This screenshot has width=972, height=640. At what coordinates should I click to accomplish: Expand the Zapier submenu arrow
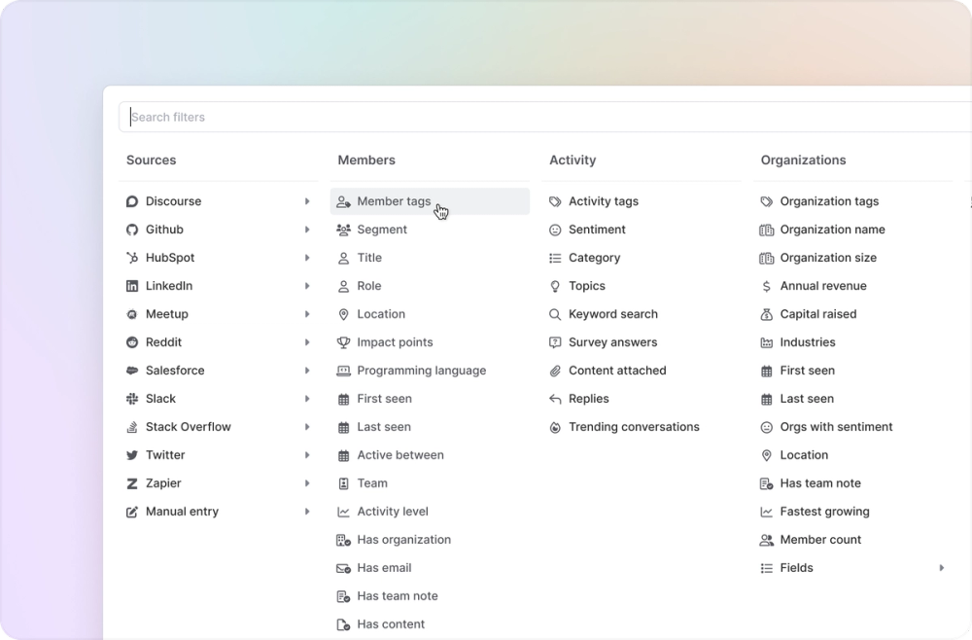tap(307, 483)
